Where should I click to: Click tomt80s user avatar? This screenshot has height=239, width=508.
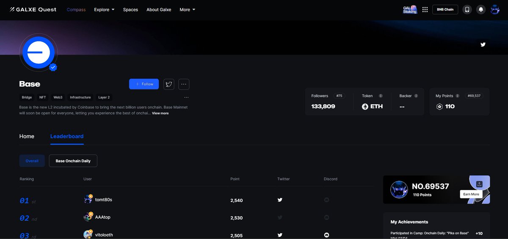(x=88, y=199)
